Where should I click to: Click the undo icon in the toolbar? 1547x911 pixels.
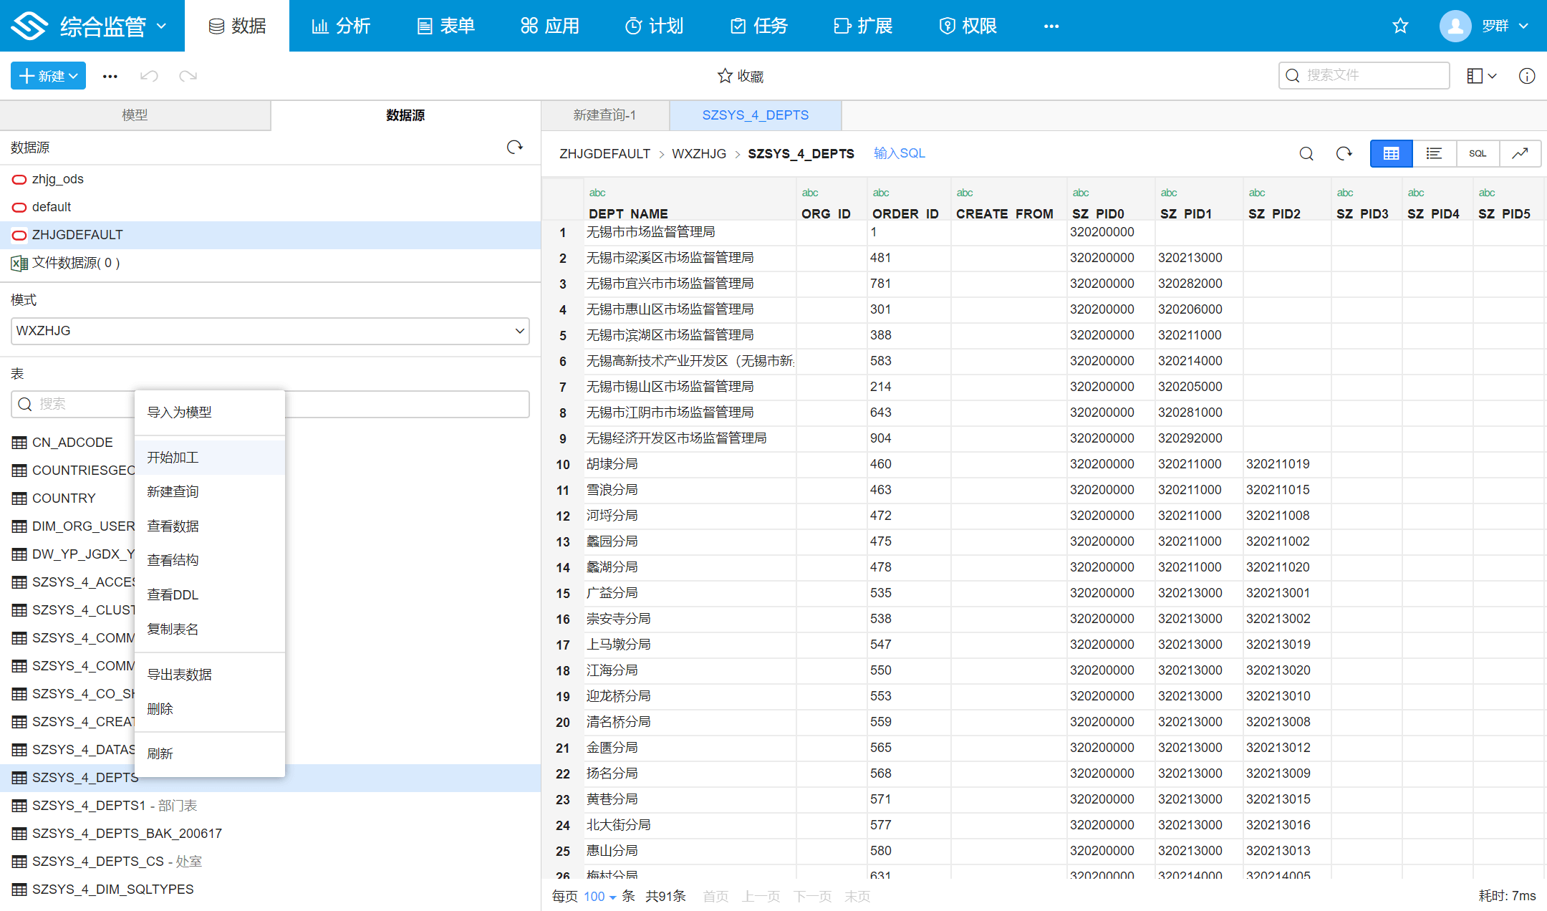pos(149,75)
